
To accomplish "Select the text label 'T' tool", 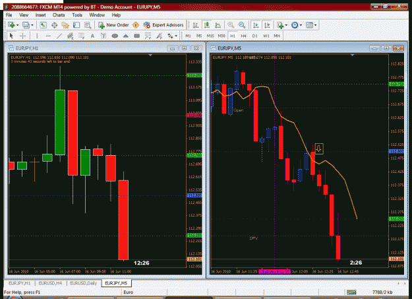I will pos(103,36).
